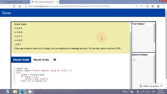Image resolution: width=167 pixels, height=94 pixels.
Task: Close the PY4E Python for Everybody tab
Action: click(57, 2)
